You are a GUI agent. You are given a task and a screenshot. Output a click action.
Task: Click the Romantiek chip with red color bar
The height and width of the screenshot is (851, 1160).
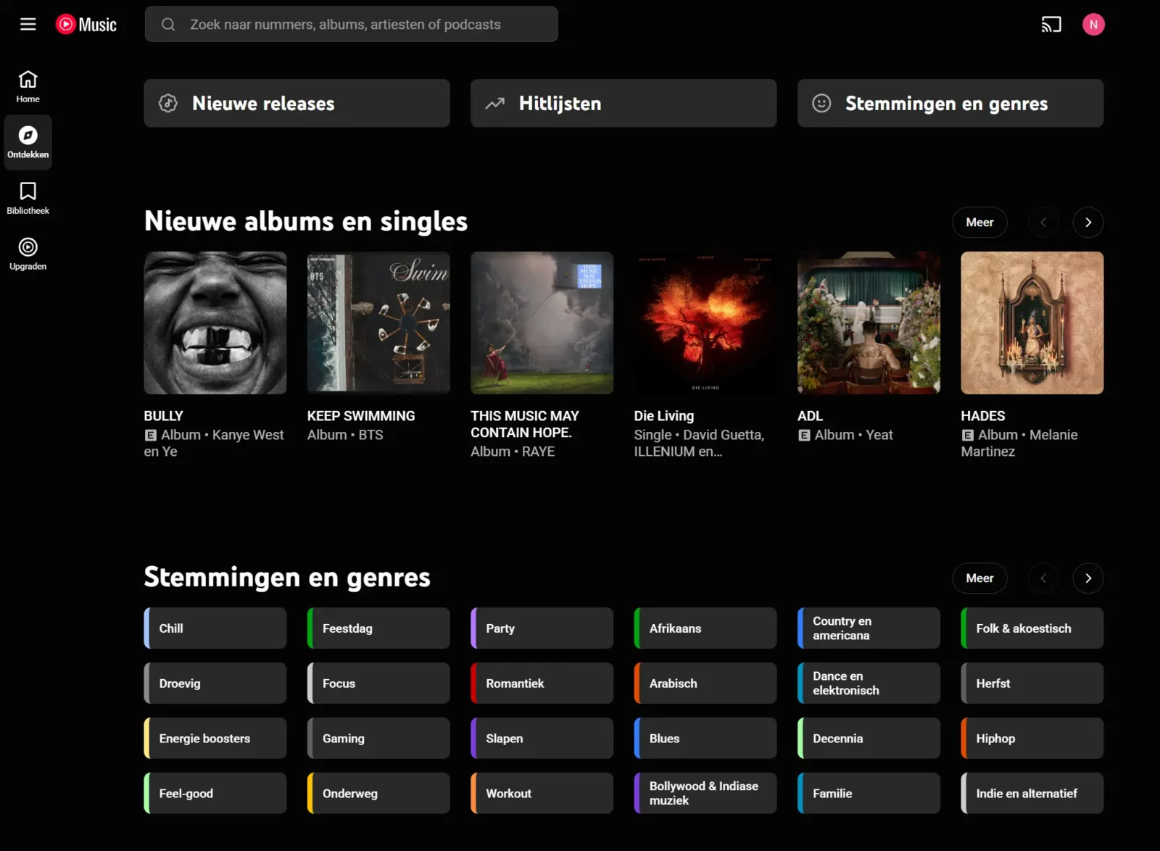542,683
